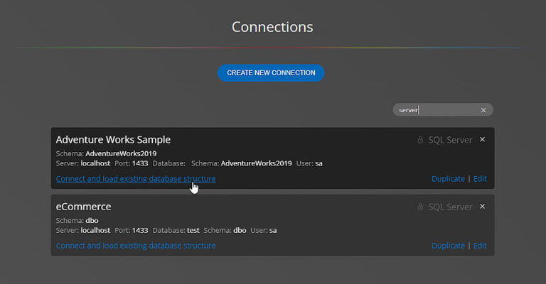Duplicate the eCommerce connection

click(448, 246)
